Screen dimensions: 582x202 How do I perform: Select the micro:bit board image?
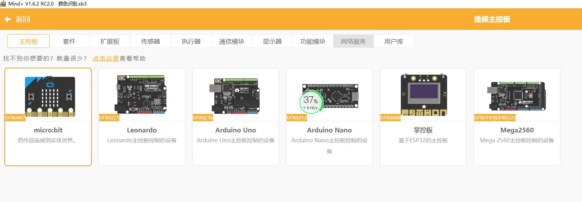50,96
